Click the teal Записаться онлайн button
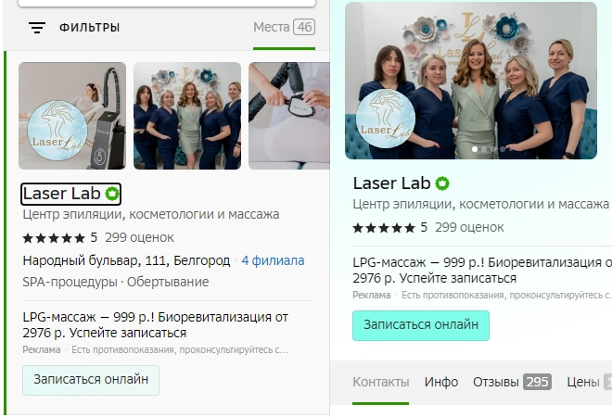Viewport: 612px width, 417px height. pyautogui.click(x=421, y=325)
